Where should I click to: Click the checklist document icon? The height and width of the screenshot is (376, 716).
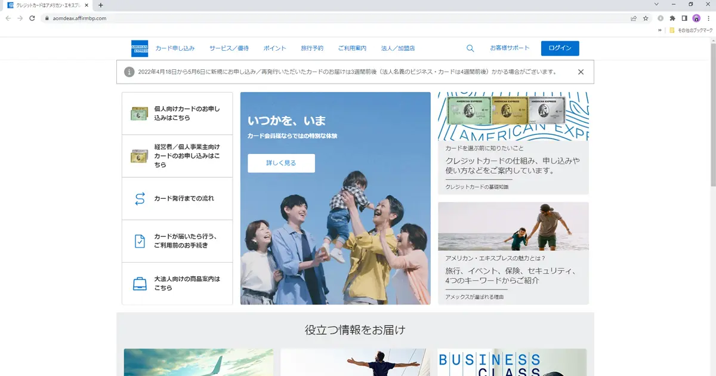pos(140,241)
